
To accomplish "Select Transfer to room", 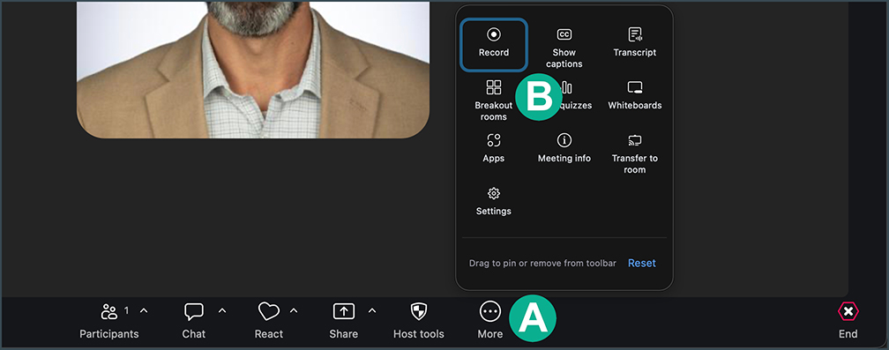I will coord(634,154).
